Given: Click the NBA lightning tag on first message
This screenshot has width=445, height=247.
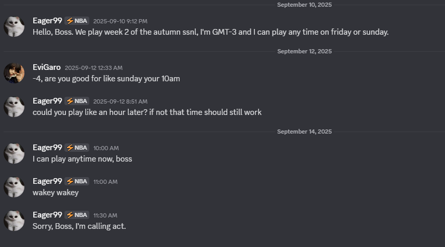Looking at the screenshot, I should point(77,21).
